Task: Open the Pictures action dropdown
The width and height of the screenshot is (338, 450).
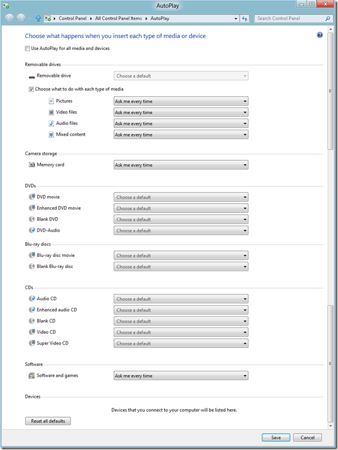Action: pos(181,101)
